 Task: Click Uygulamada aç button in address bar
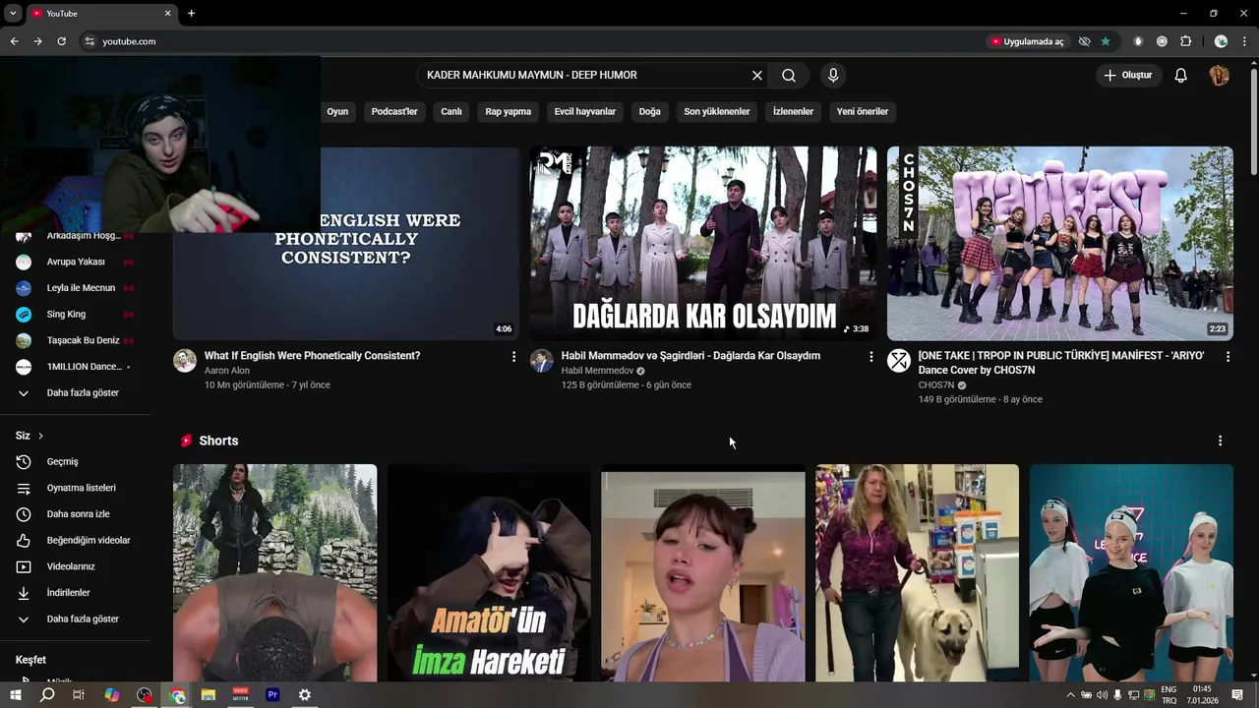1027,41
